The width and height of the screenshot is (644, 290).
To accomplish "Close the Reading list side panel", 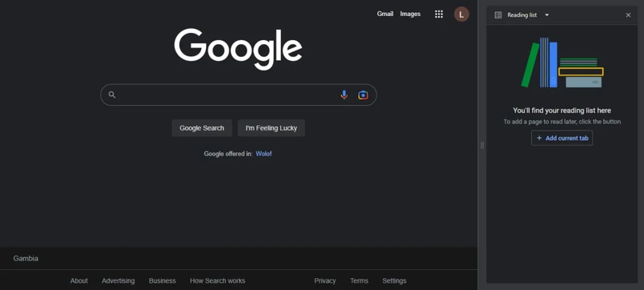I will point(628,15).
